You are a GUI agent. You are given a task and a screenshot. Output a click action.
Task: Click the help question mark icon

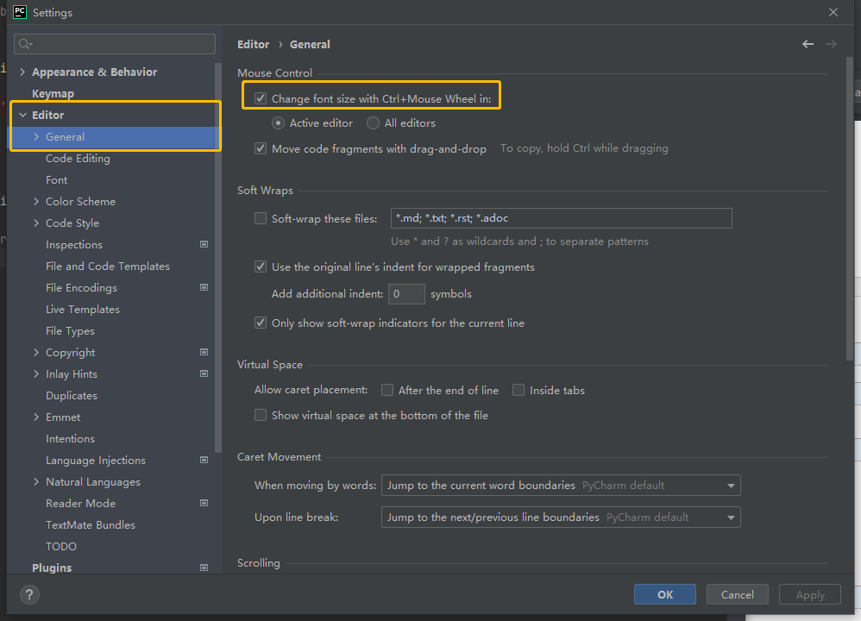pos(29,594)
